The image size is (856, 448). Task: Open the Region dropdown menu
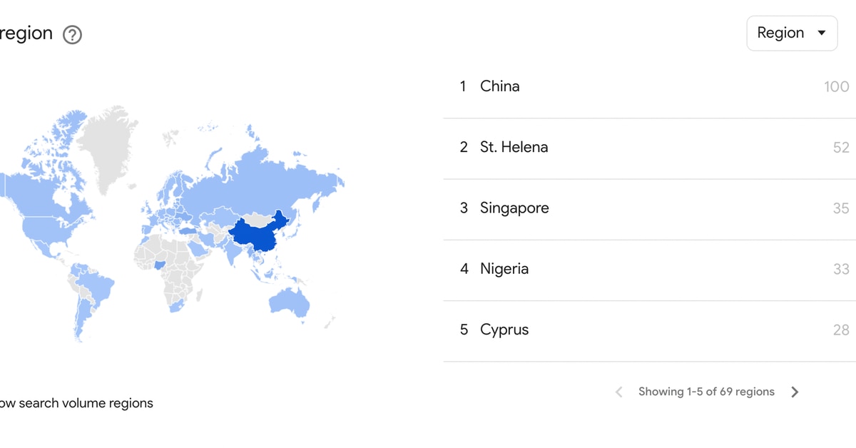[x=792, y=34]
